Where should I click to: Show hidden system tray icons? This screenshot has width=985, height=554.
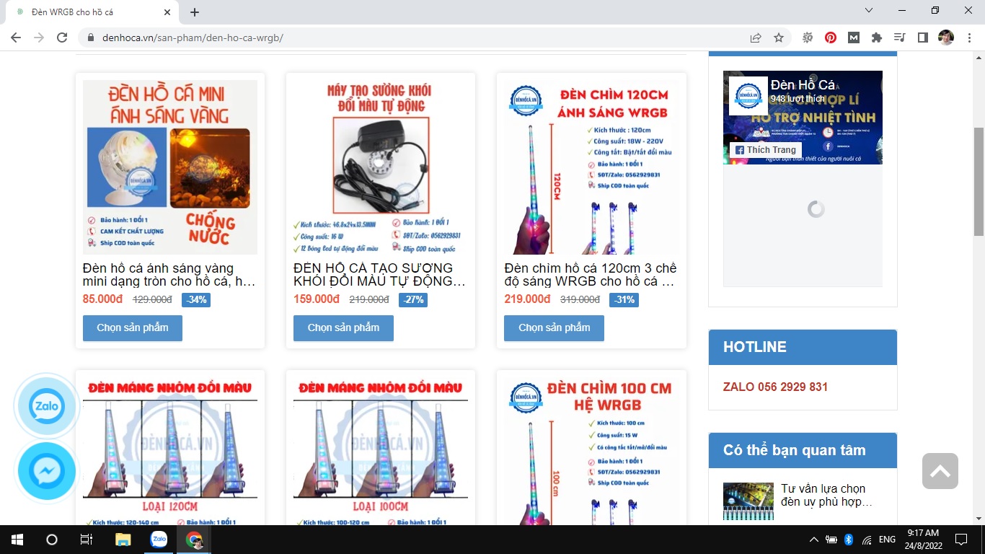814,540
